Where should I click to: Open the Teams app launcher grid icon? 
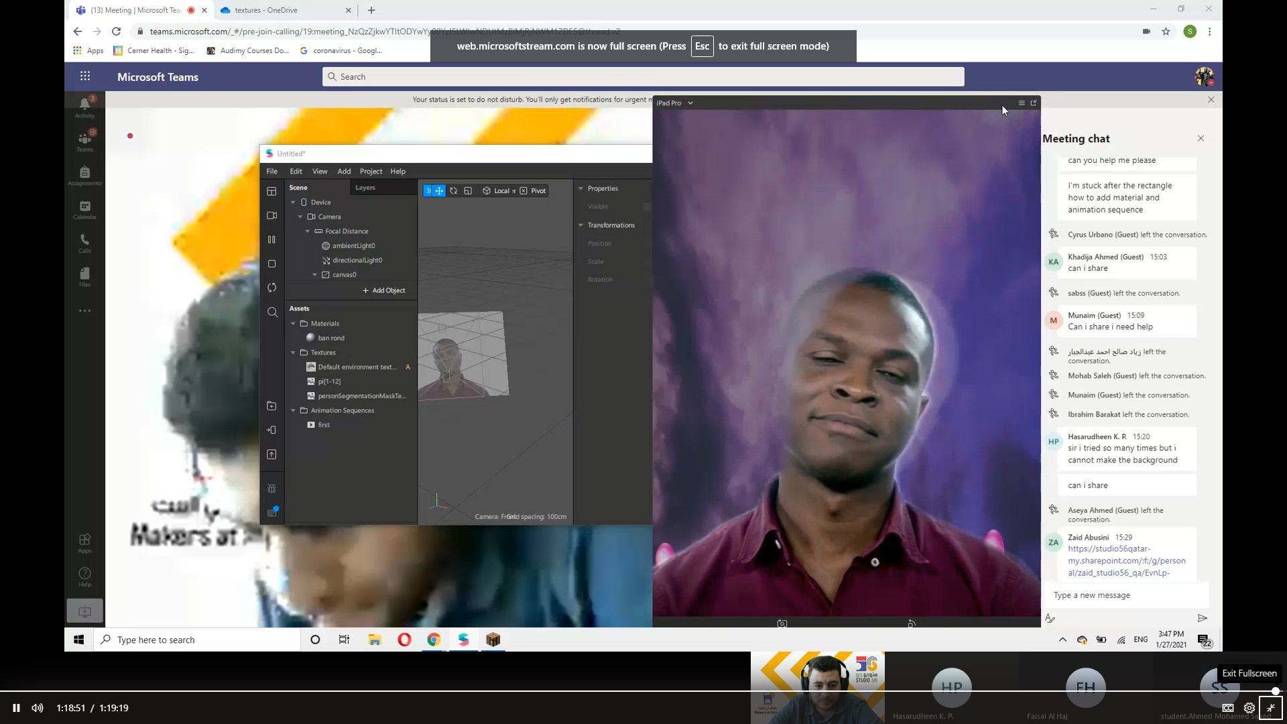point(85,76)
